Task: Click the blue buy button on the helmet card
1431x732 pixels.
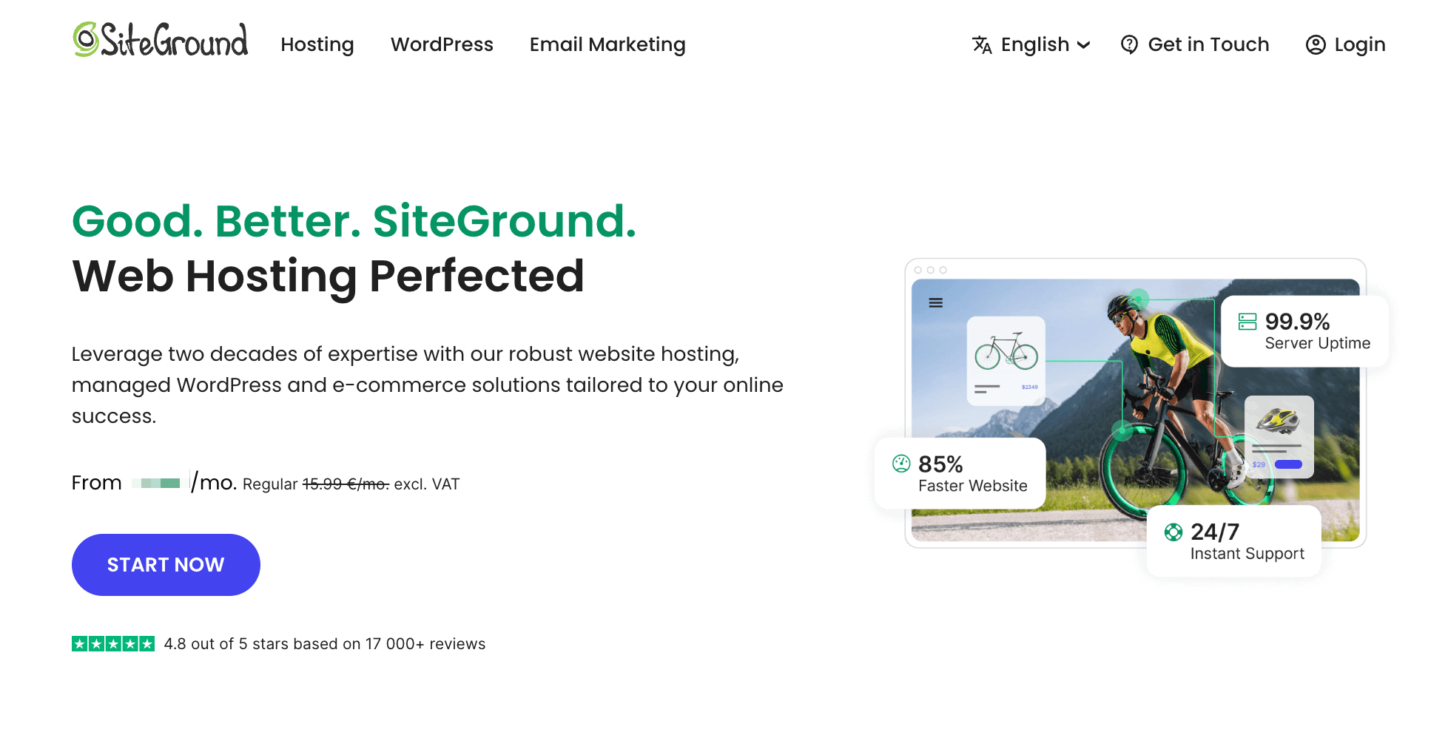Action: [1289, 464]
